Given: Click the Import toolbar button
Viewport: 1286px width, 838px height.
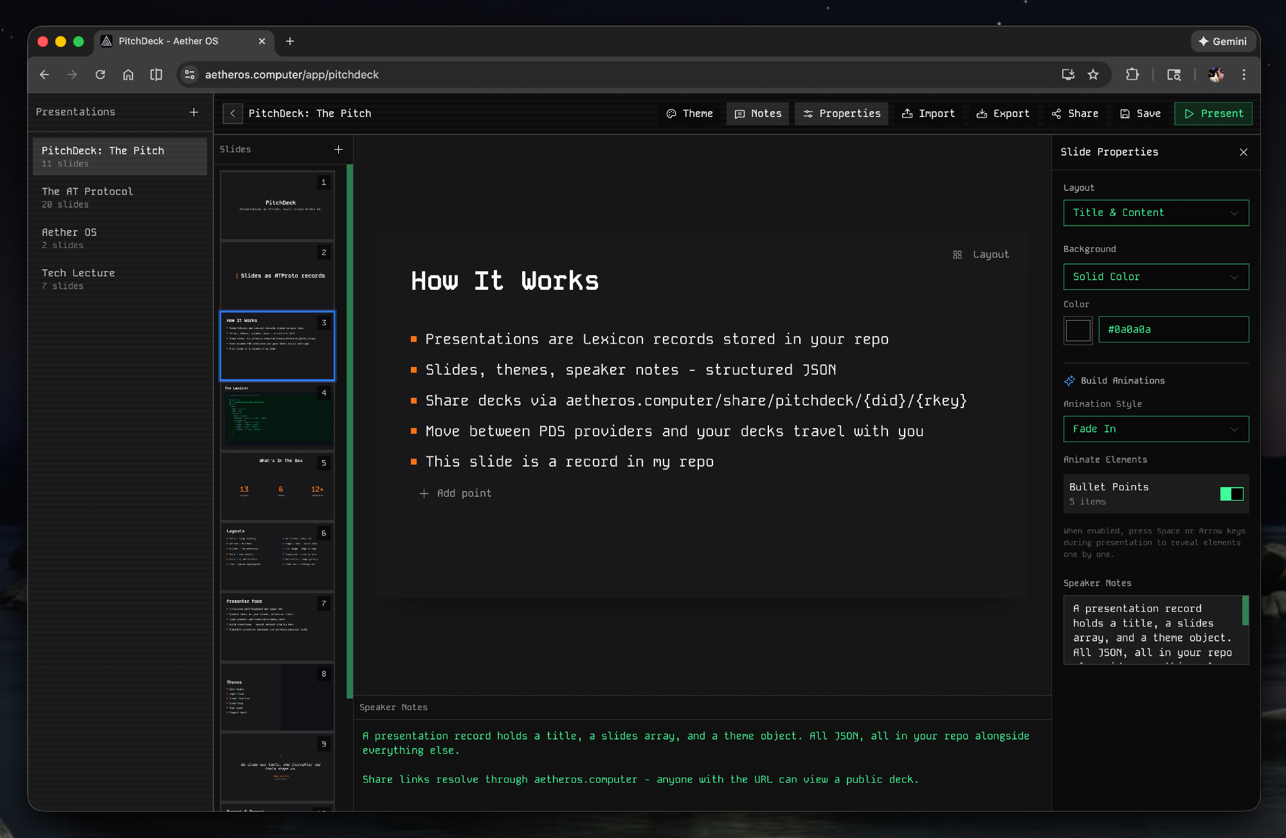Looking at the screenshot, I should [x=928, y=114].
